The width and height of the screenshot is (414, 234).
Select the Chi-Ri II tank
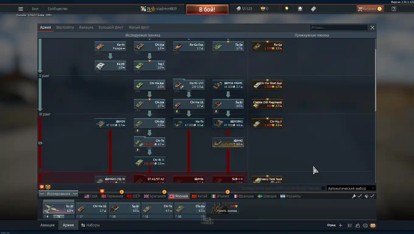click(x=149, y=162)
